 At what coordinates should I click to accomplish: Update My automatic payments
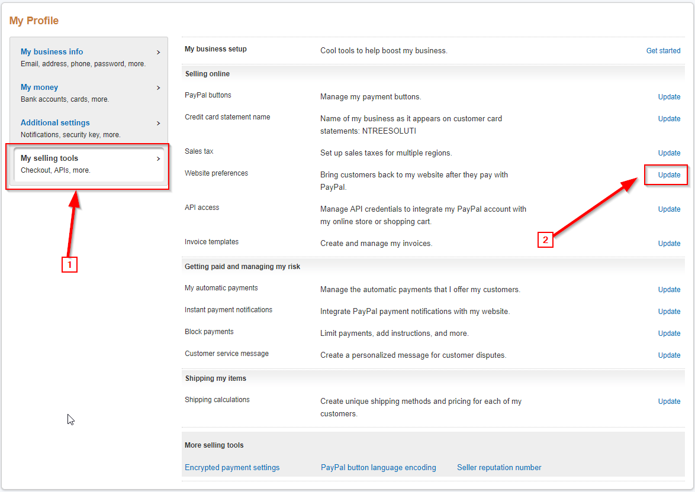(669, 290)
